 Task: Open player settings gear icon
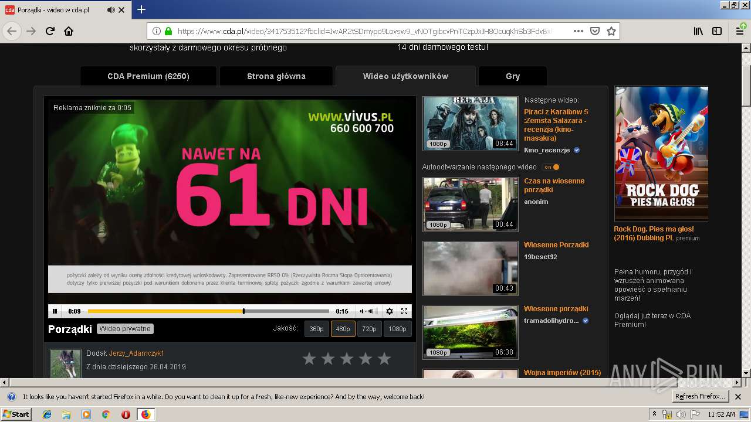(389, 311)
